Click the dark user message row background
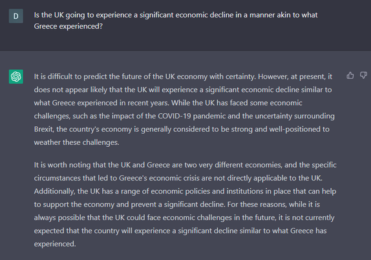The height and width of the screenshot is (260, 371). (x=185, y=25)
